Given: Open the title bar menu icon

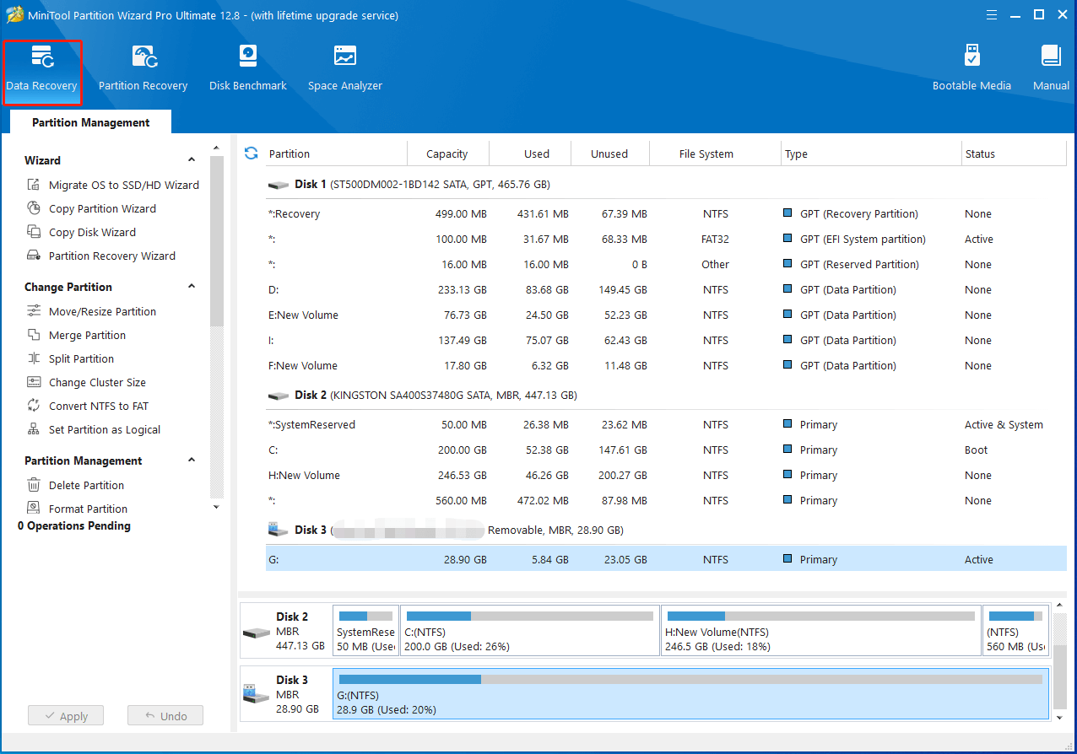Looking at the screenshot, I should pyautogui.click(x=990, y=14).
